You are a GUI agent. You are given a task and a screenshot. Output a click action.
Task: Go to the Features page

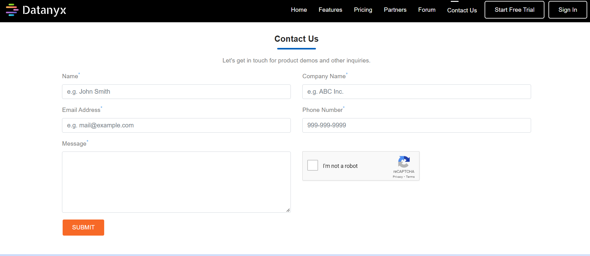click(x=330, y=10)
